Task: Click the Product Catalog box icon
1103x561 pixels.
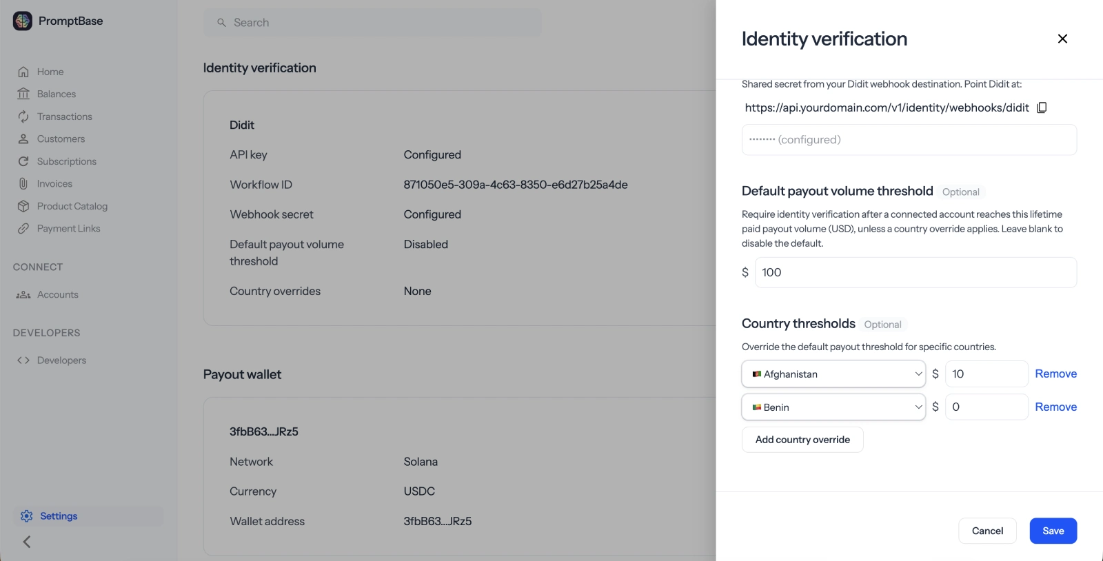Action: click(x=23, y=206)
